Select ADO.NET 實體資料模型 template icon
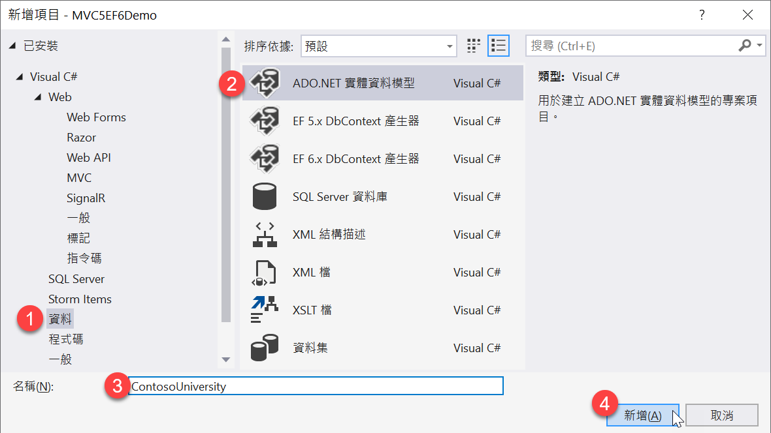This screenshot has height=433, width=771. (x=265, y=83)
